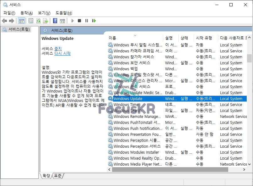The width and height of the screenshot is (253, 186).
Task: Click the horizontal scrollbar thumb
Action: (x=170, y=170)
